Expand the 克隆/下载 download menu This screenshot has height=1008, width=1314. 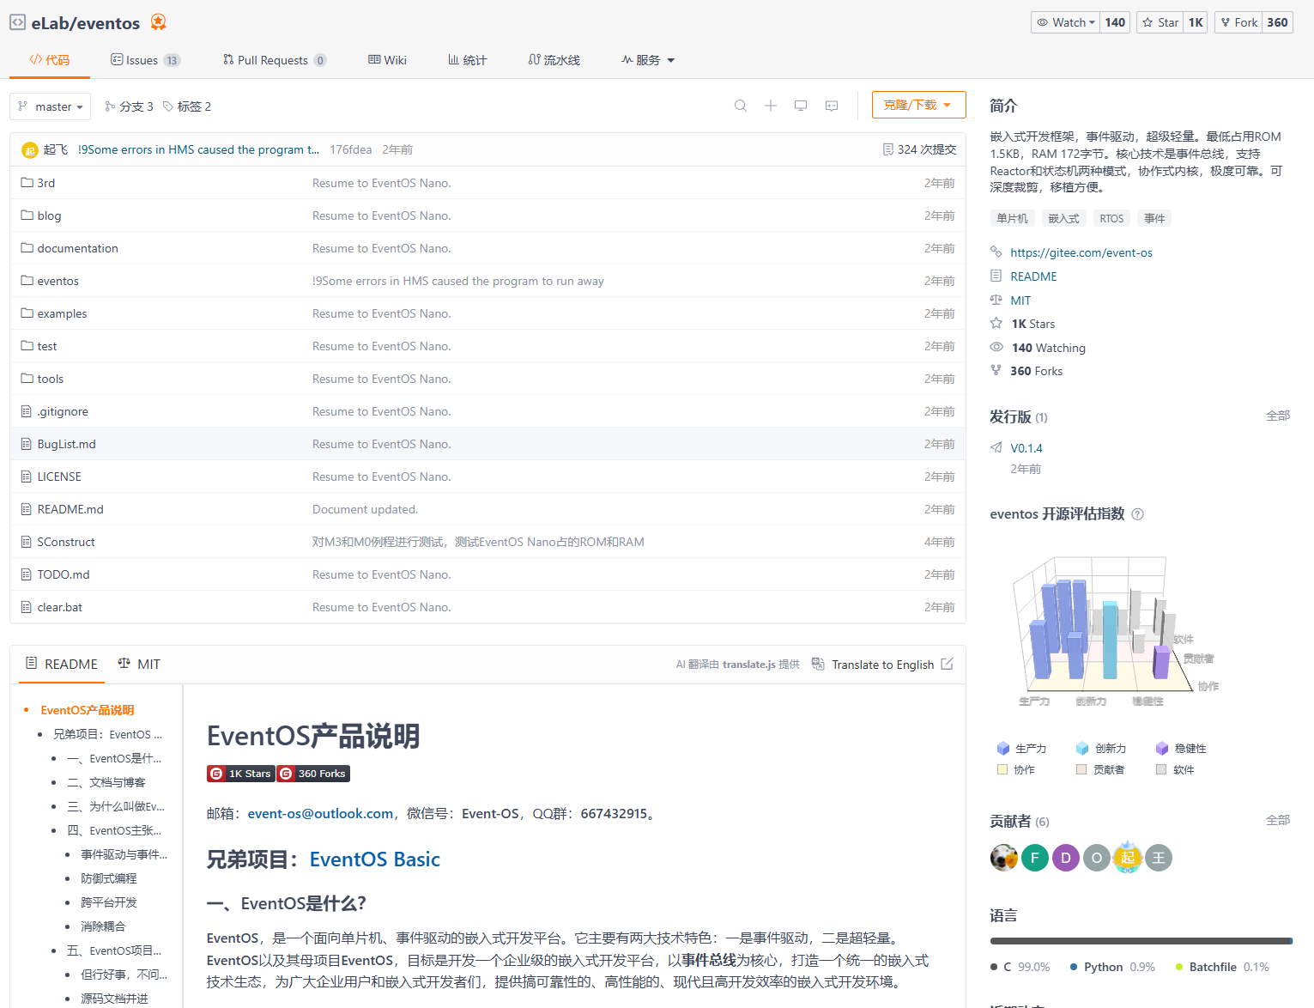[x=918, y=104]
